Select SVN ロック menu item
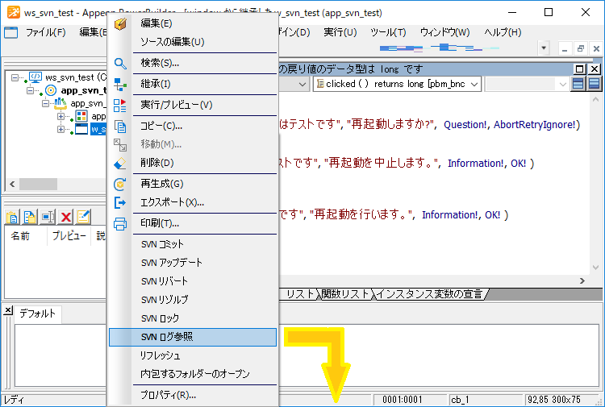 (193, 318)
